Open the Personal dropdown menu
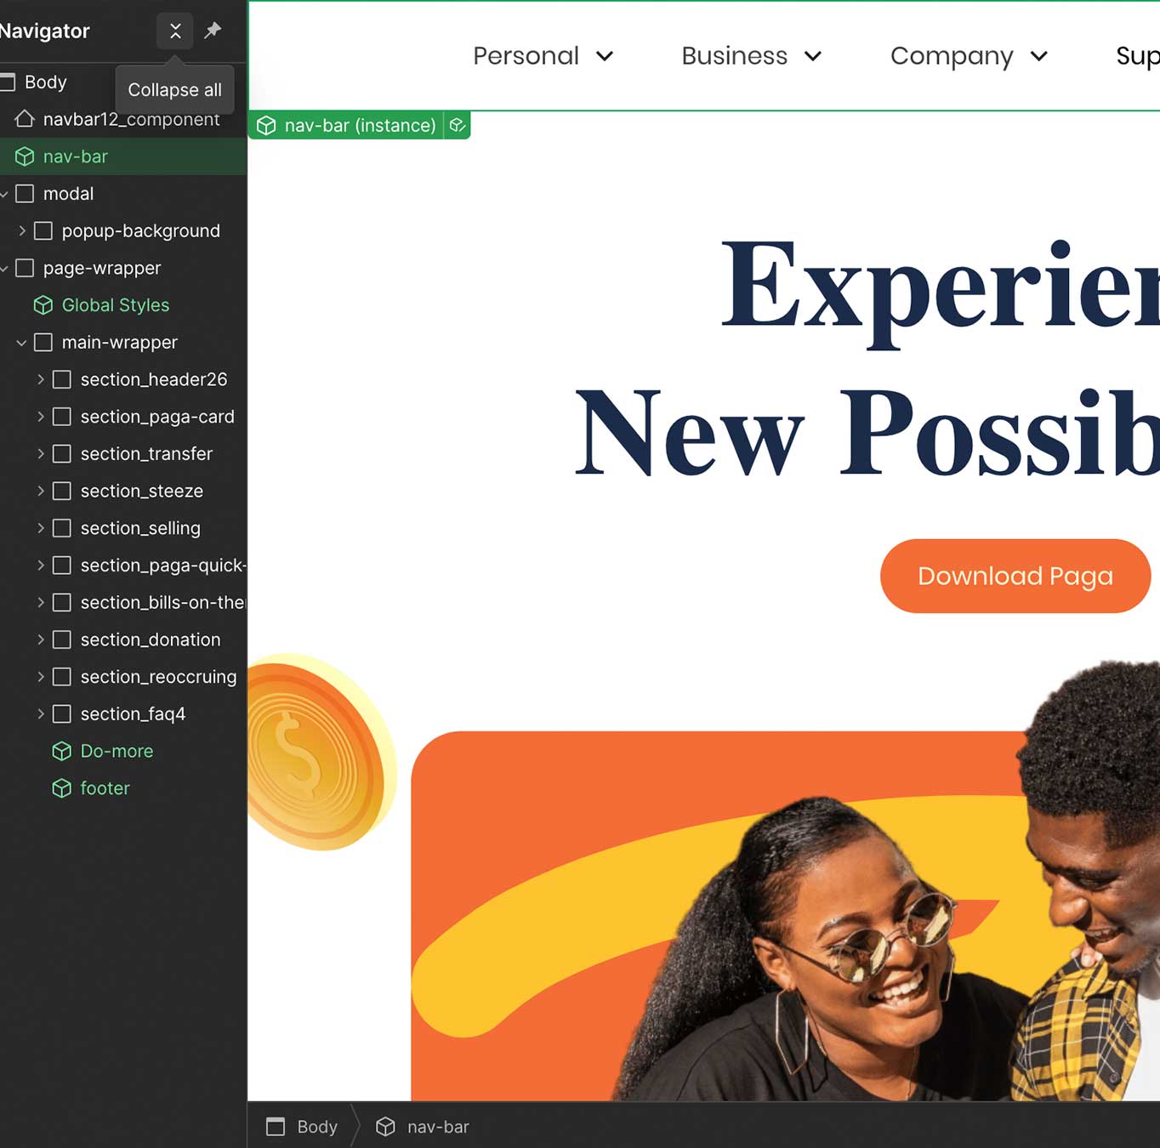 point(543,56)
